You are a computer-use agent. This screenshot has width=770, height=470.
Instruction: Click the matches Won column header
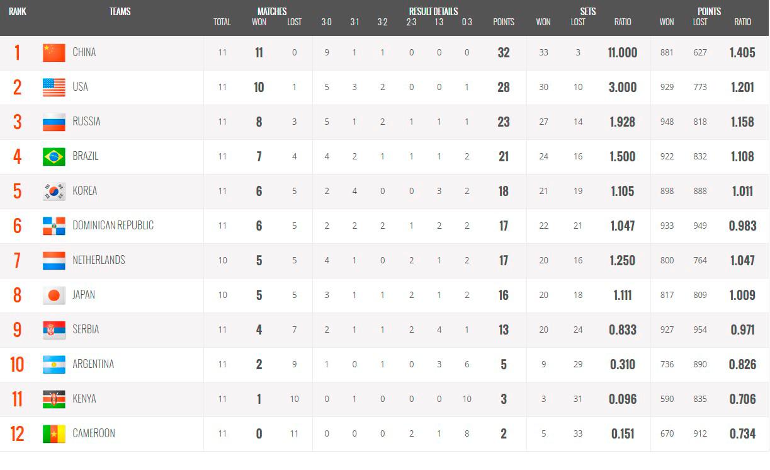pyautogui.click(x=259, y=22)
